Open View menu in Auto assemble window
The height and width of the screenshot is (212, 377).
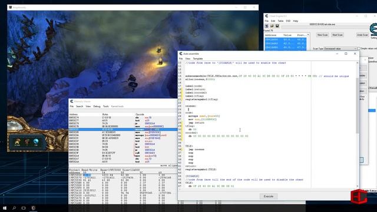188,59
